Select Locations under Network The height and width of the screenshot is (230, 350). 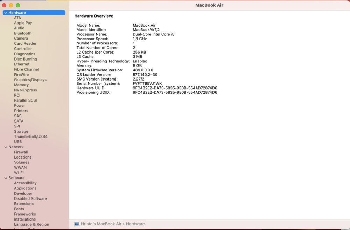click(x=23, y=157)
